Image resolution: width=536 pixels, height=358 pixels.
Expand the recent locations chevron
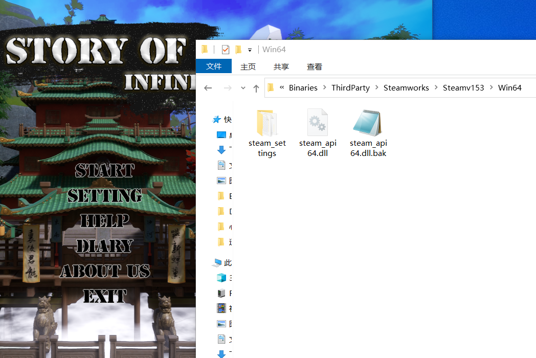click(x=243, y=88)
